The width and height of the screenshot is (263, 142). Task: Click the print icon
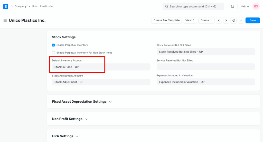pyautogui.click(x=233, y=20)
